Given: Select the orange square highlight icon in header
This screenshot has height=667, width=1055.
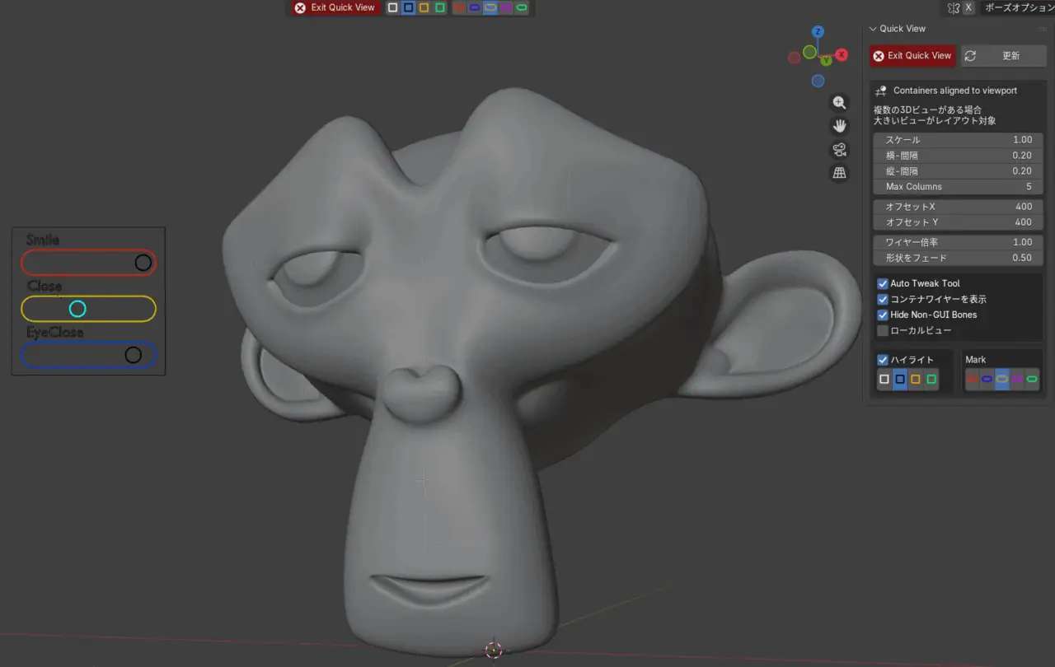Looking at the screenshot, I should (x=424, y=7).
